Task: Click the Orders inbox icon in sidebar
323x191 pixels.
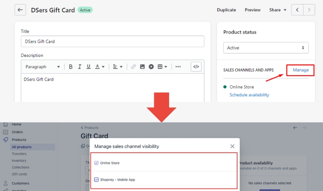Action: click(x=6, y=132)
